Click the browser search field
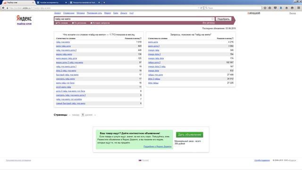Image resolution: width=302 pixels, height=170 pixels. coord(233,8)
